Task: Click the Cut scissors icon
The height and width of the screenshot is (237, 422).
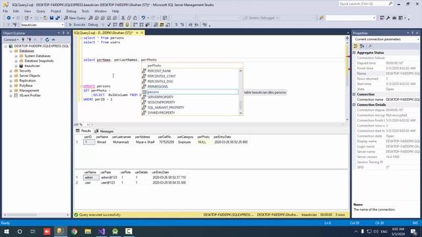Action: (123, 18)
